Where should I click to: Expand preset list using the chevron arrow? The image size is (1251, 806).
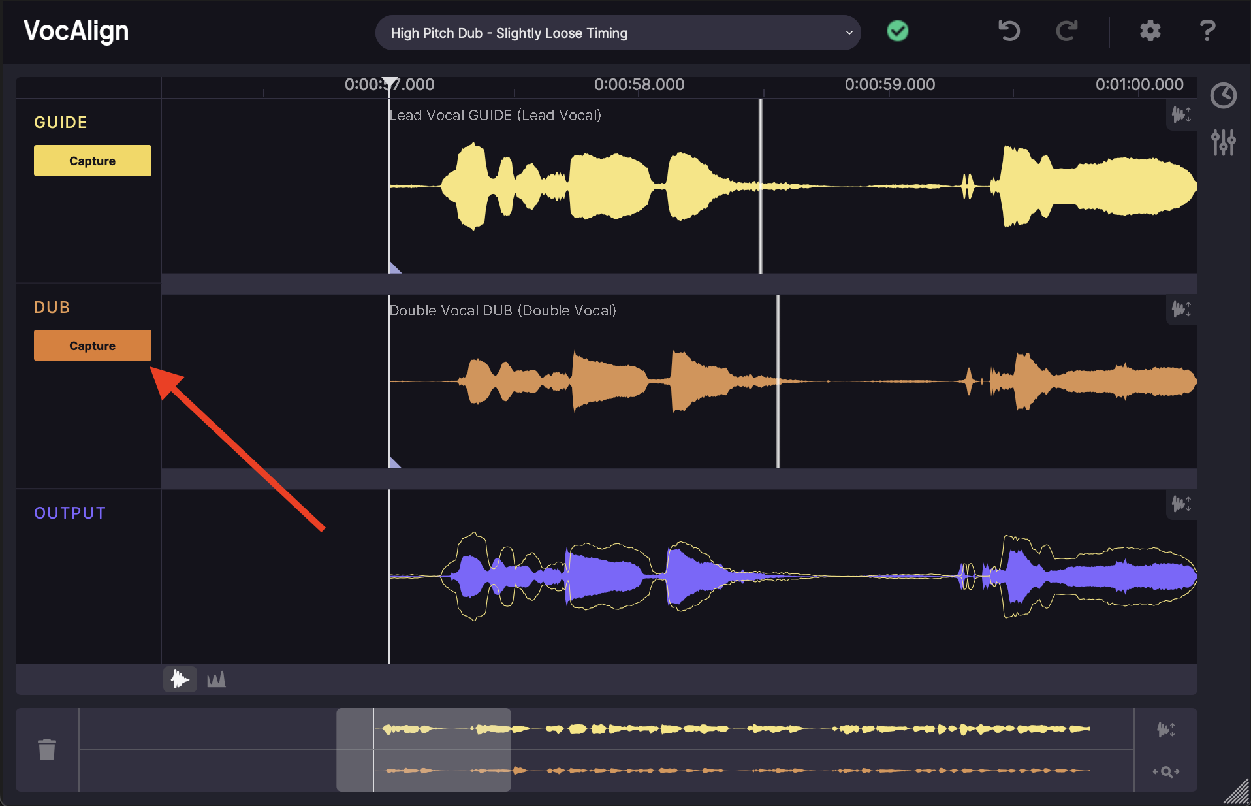click(849, 33)
